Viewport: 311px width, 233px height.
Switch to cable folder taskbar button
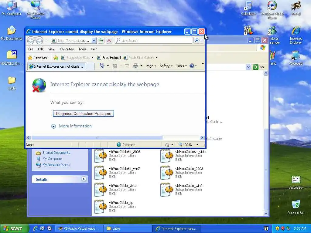click(x=128, y=228)
